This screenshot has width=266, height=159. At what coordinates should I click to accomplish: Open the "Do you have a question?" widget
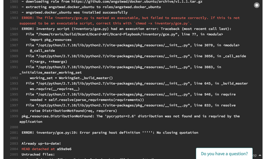[x=224, y=154]
